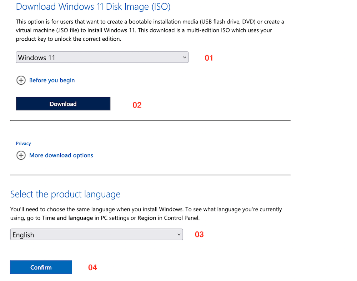Screen dimensions: 357x281
Task: Click the chevron to change the Windows edition
Action: tap(185, 57)
